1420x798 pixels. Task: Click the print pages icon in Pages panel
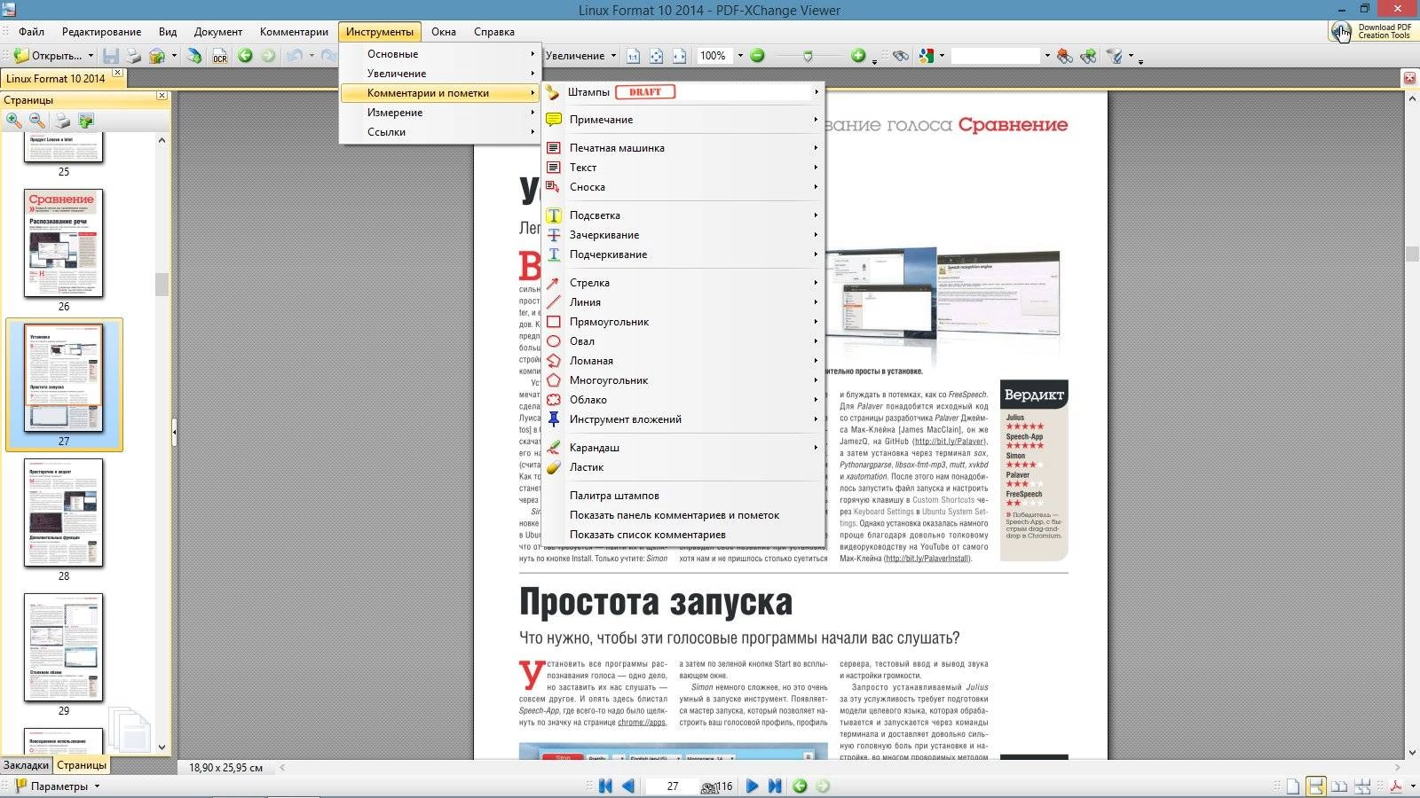(x=62, y=121)
